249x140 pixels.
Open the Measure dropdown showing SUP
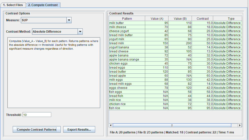coord(69,20)
